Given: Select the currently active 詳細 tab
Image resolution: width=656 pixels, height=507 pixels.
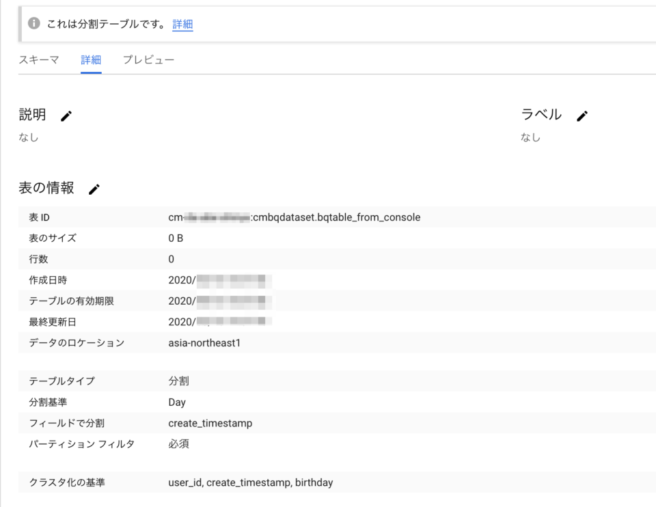Looking at the screenshot, I should tap(91, 59).
